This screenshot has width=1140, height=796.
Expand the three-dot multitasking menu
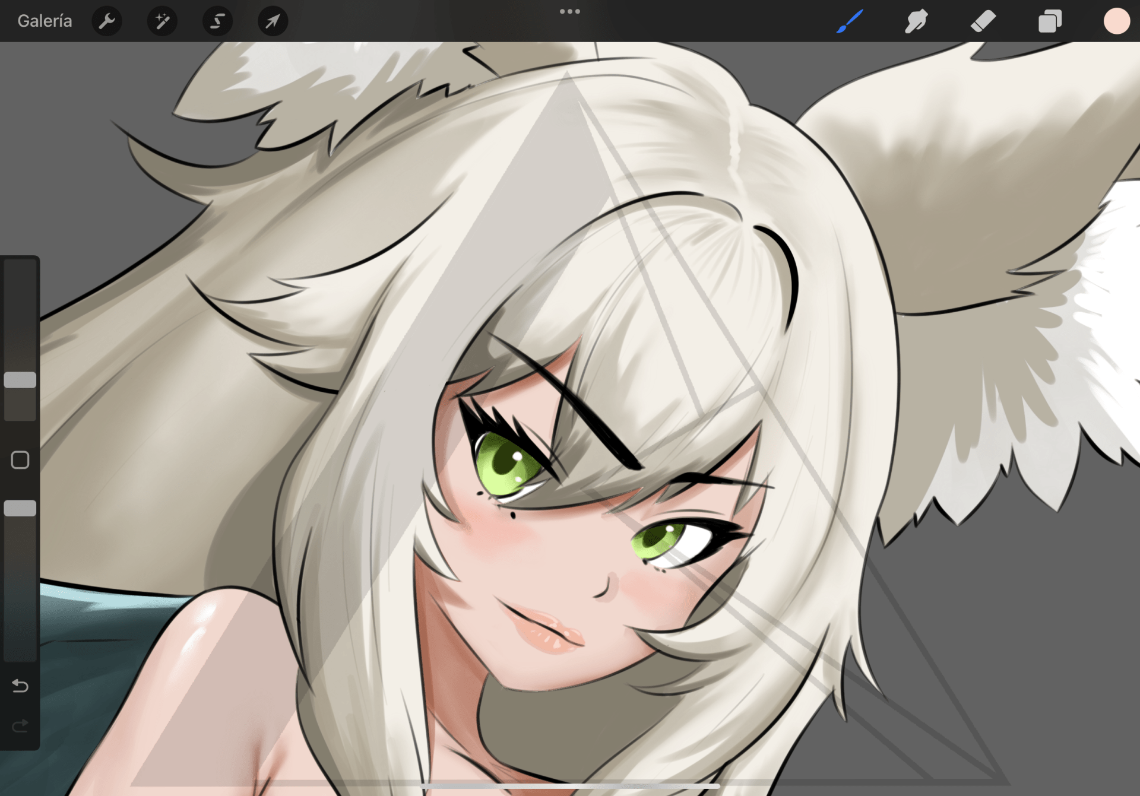click(569, 11)
